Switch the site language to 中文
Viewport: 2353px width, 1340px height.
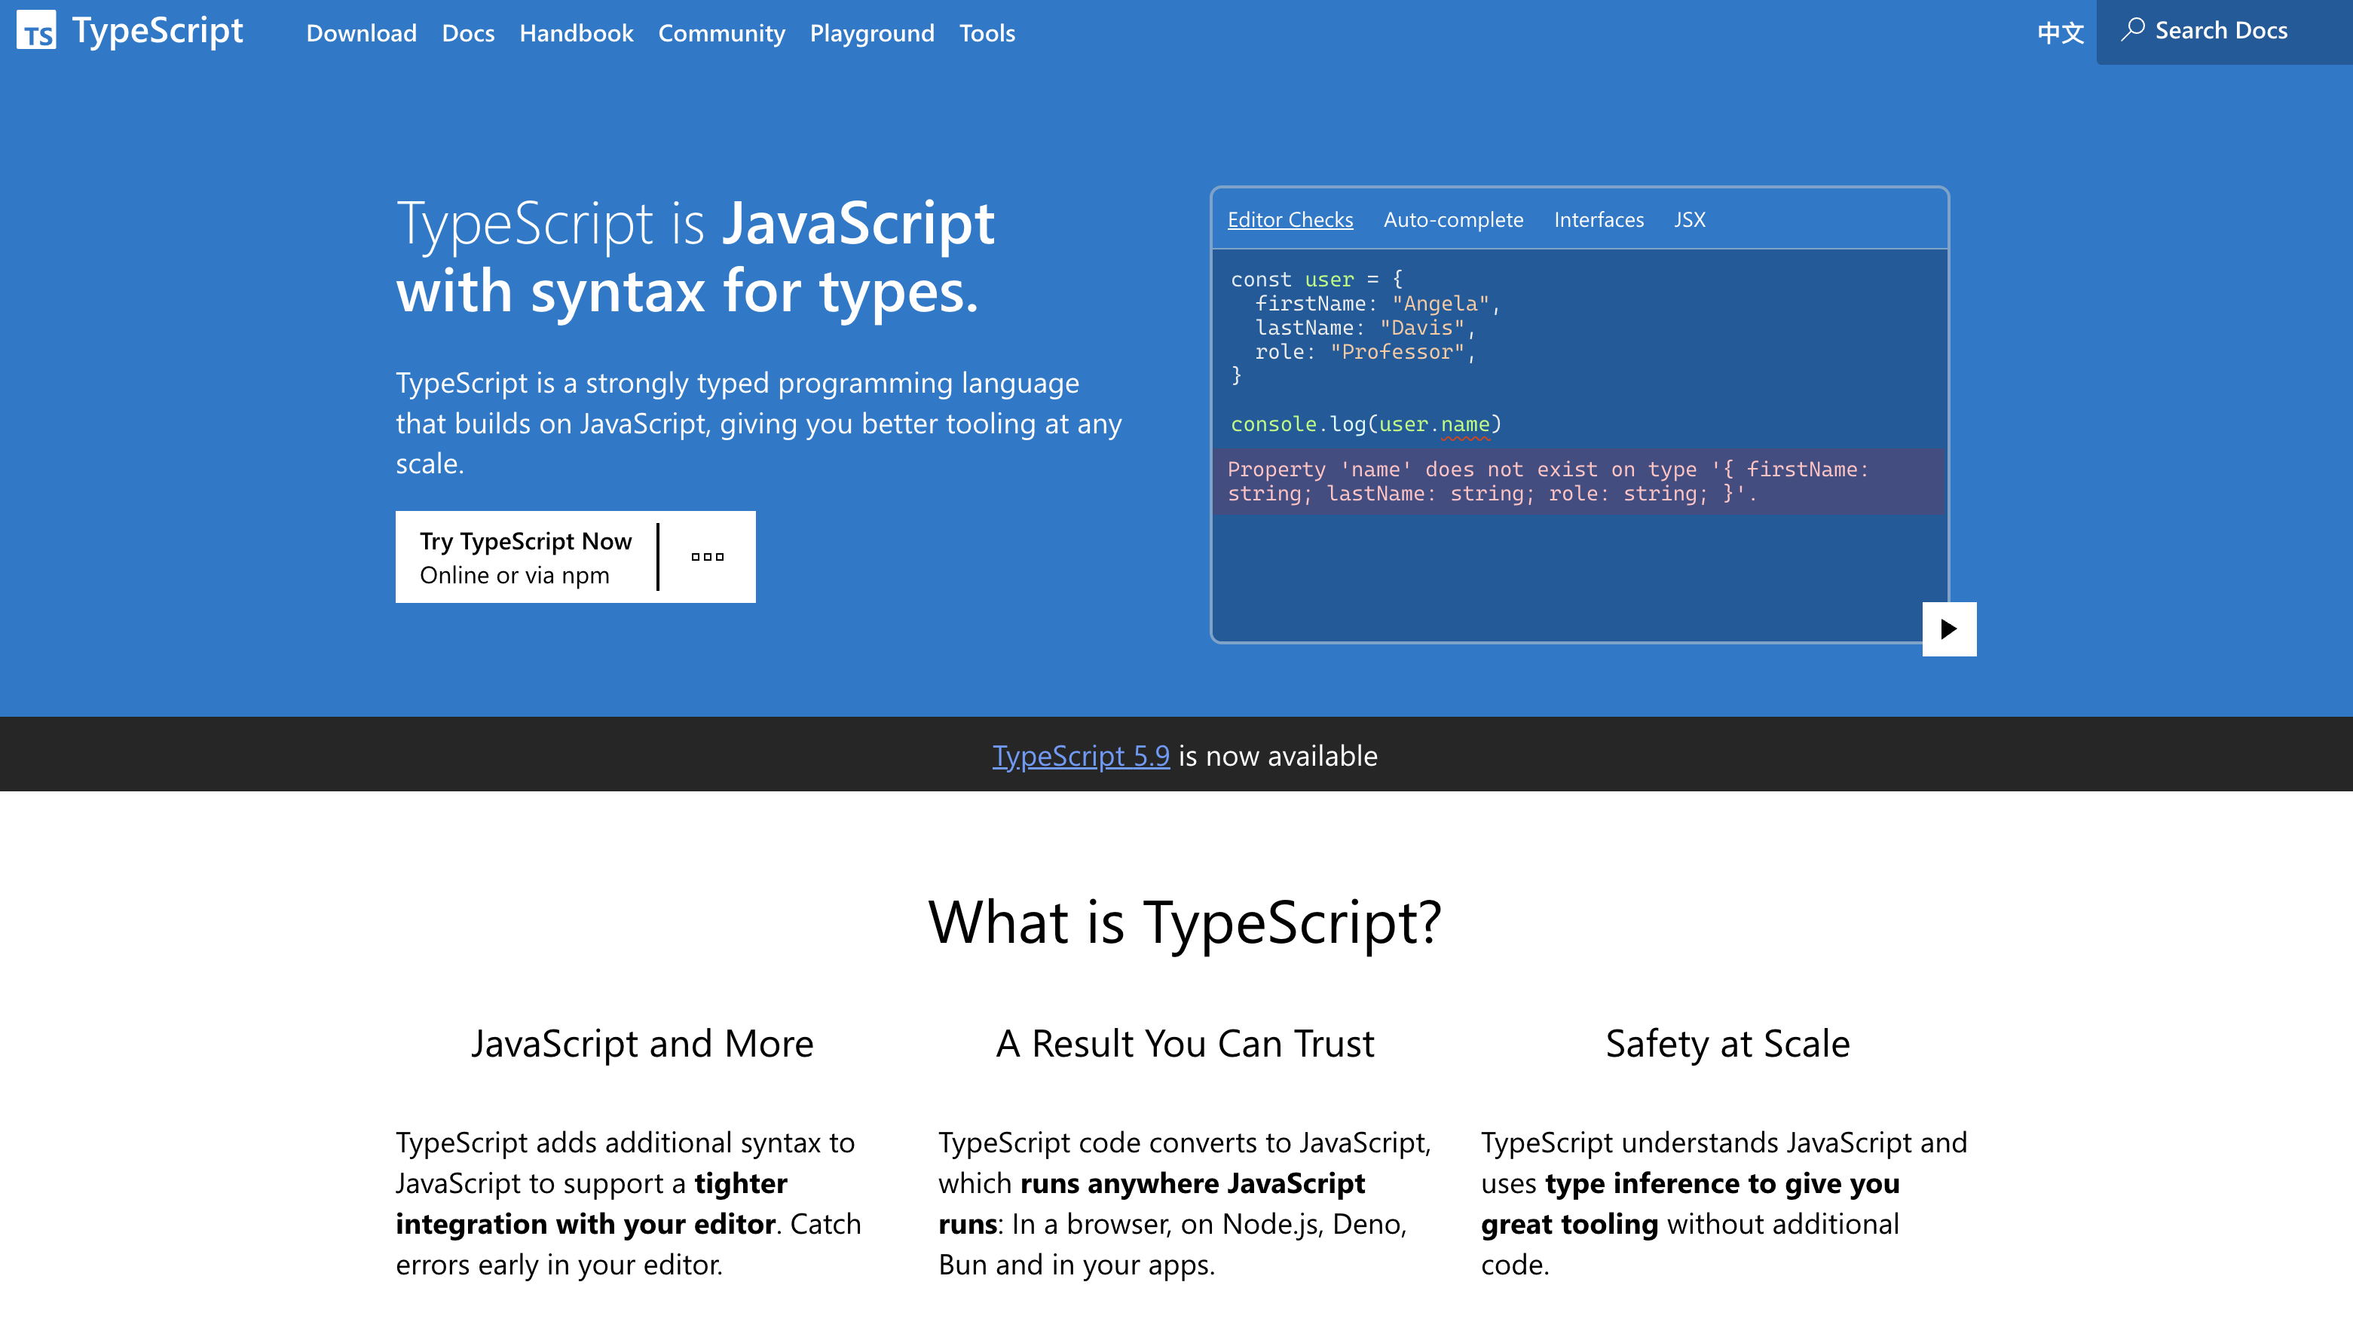pyautogui.click(x=2060, y=30)
